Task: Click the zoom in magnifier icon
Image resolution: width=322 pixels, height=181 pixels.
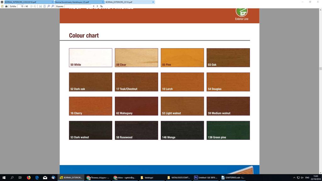Action: pyautogui.click(x=53, y=6)
